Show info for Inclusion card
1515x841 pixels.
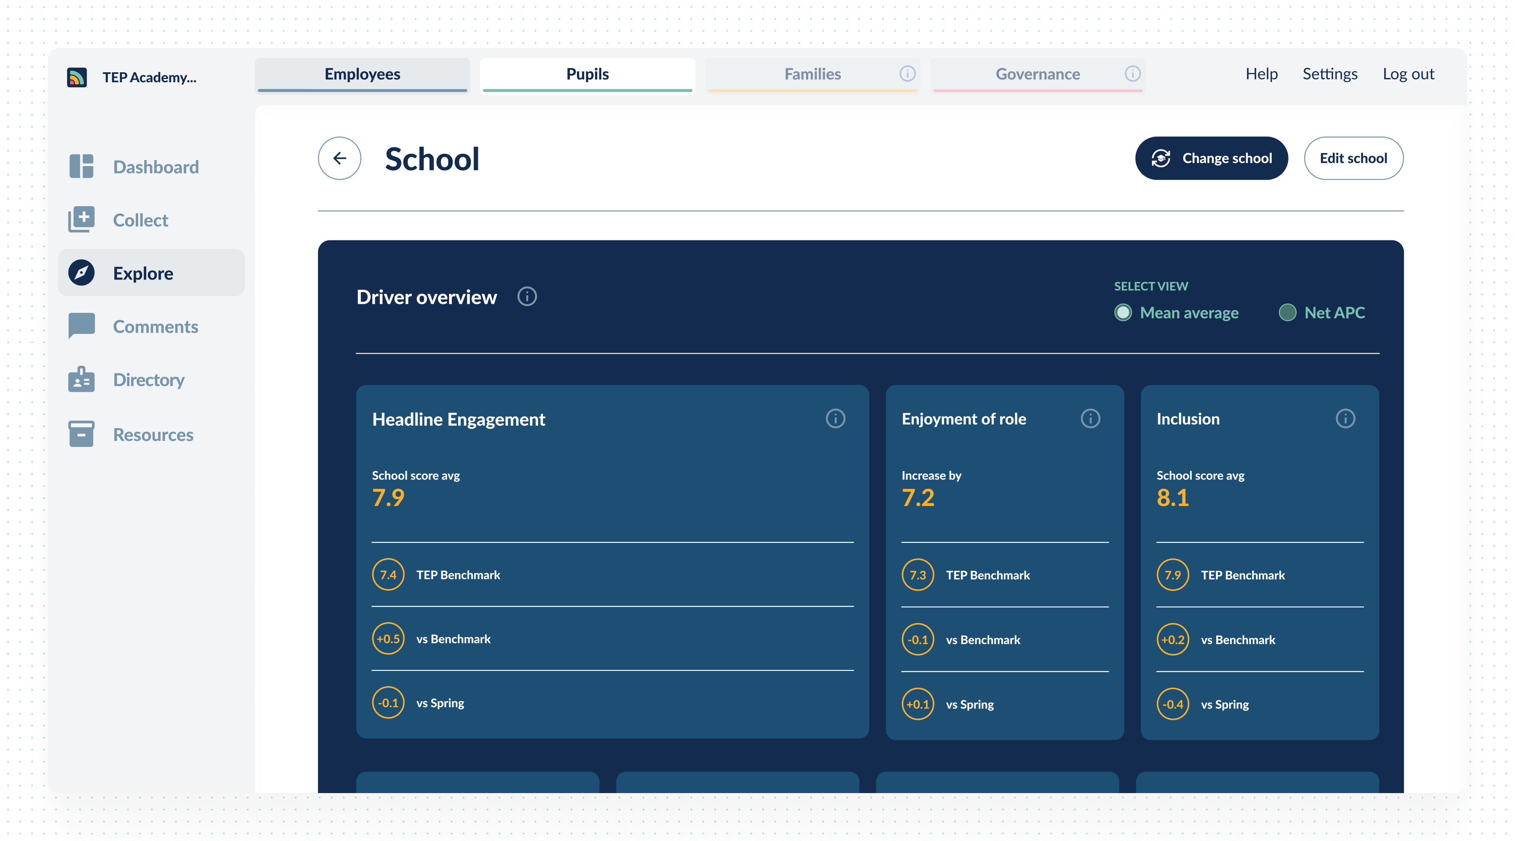(x=1345, y=419)
